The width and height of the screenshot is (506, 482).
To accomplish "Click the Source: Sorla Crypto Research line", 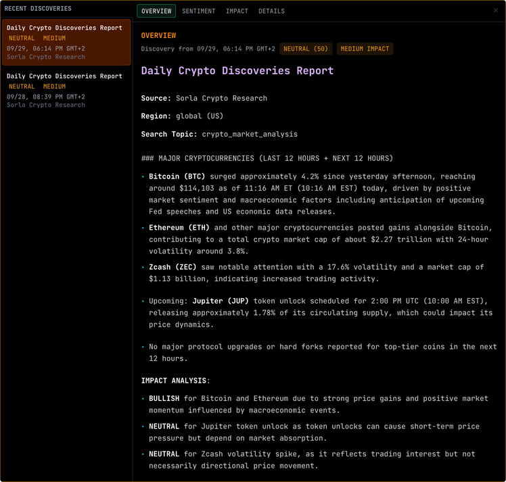I will (x=204, y=98).
